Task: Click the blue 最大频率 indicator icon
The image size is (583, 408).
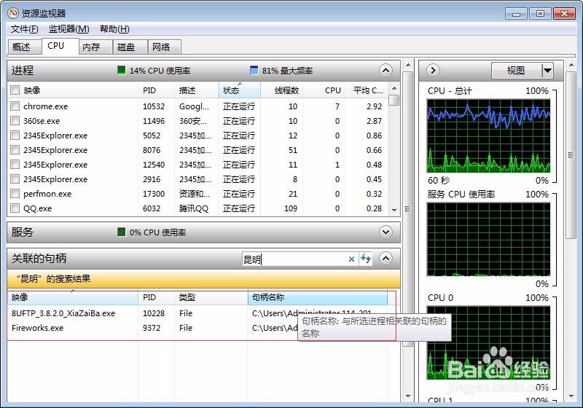Action: 254,70
